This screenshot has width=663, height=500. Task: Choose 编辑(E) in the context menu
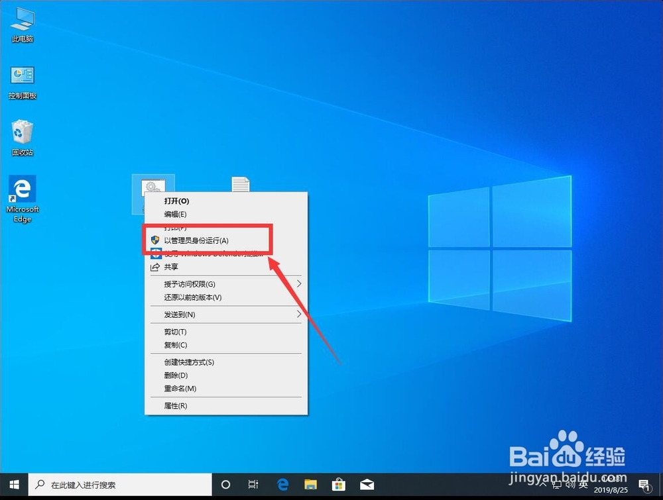(226, 214)
